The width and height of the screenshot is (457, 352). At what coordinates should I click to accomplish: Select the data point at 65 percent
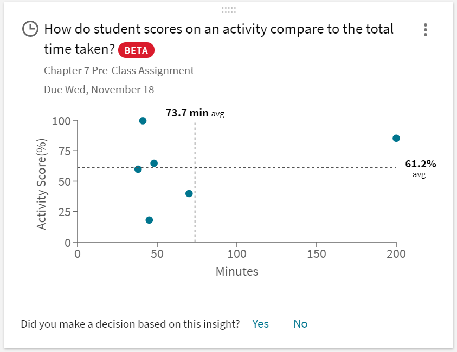(155, 163)
